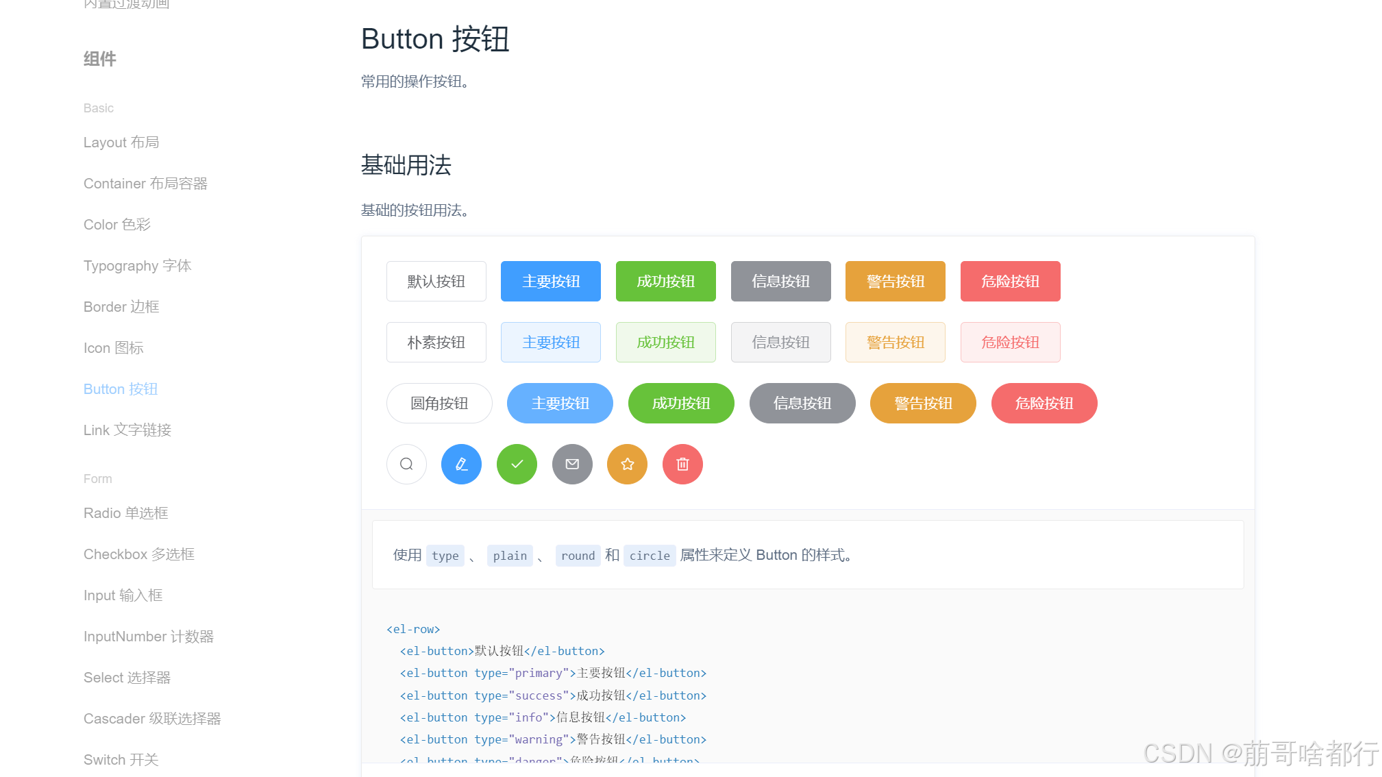Navigate to Checkbox 多选框 page
Image resolution: width=1382 pixels, height=777 pixels.
pyautogui.click(x=139, y=554)
